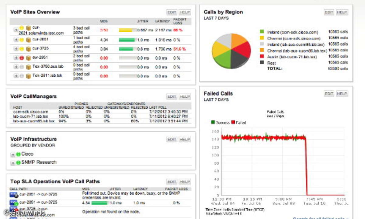Click the green status icon beside SNMP Research
Viewport: 365px width, 219px height.
(18, 163)
